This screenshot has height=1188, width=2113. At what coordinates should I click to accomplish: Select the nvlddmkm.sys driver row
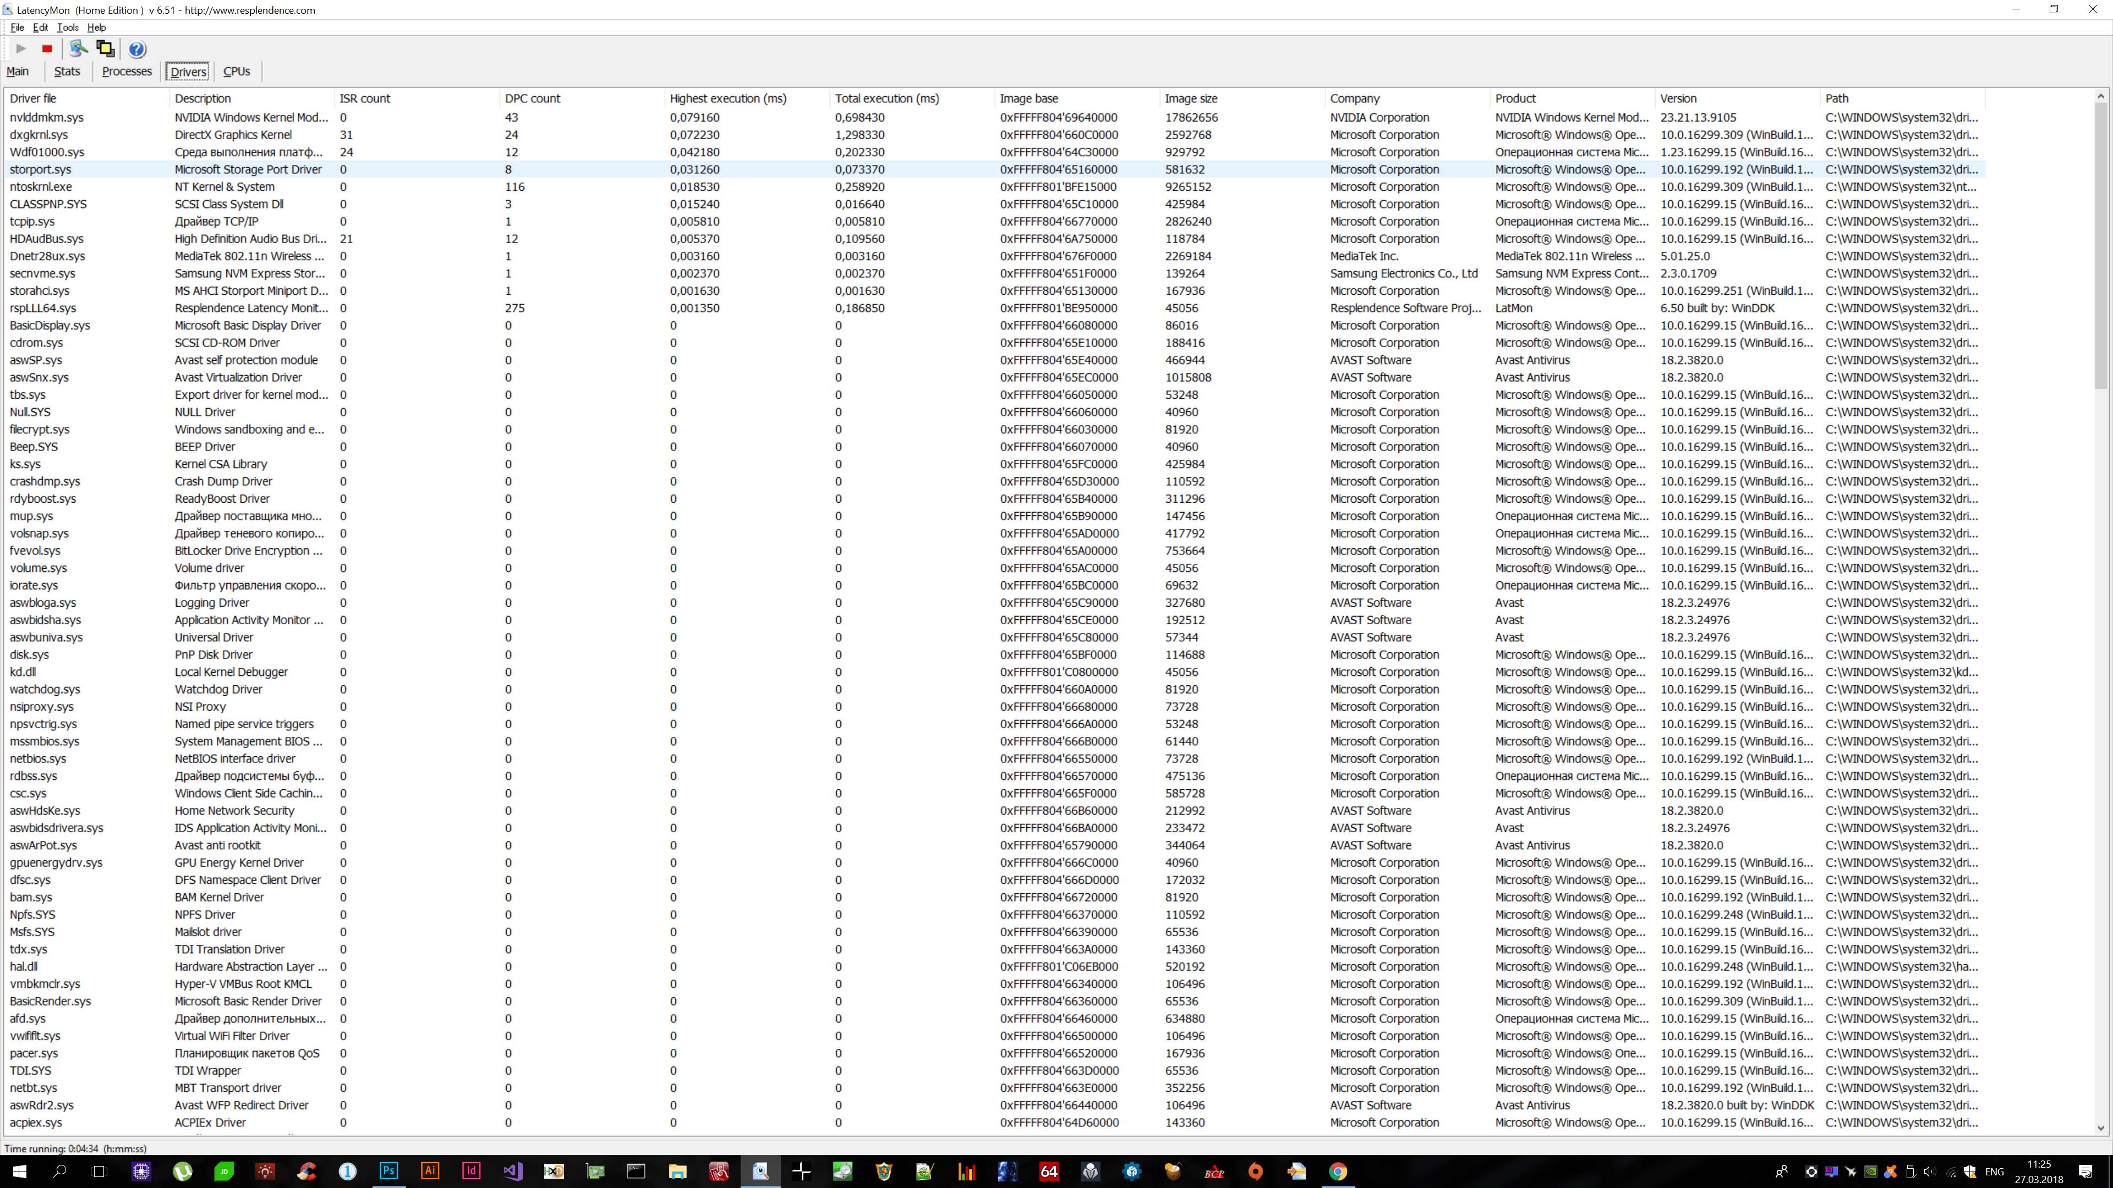47,117
